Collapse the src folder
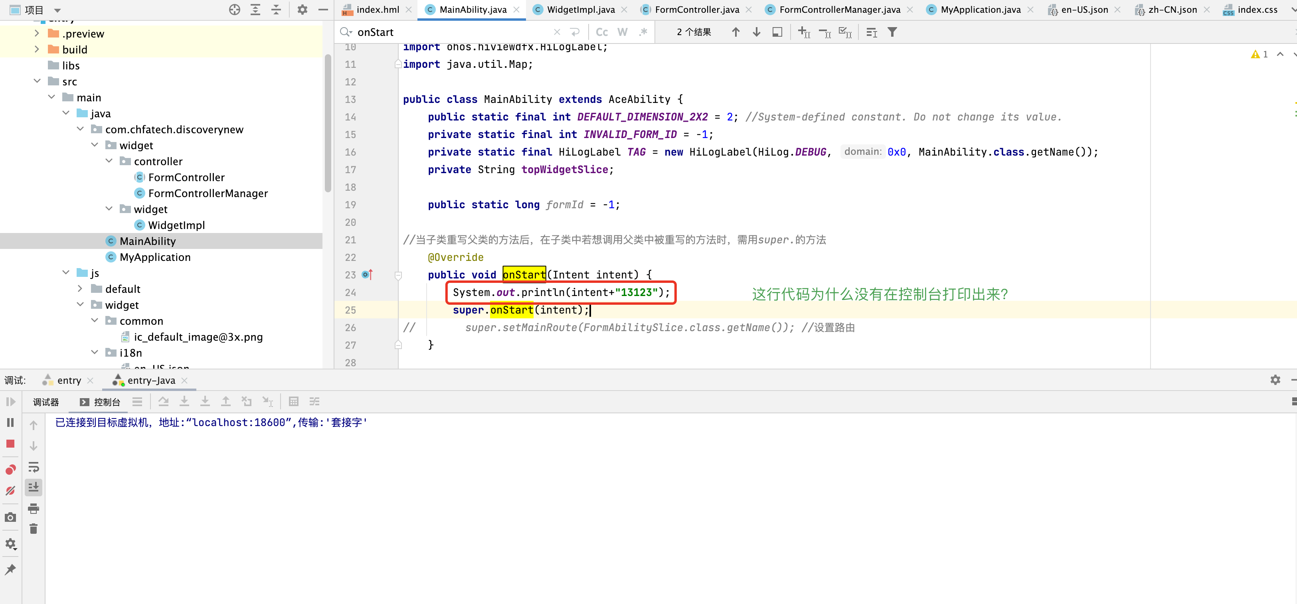Viewport: 1297px width, 604px height. click(x=37, y=81)
